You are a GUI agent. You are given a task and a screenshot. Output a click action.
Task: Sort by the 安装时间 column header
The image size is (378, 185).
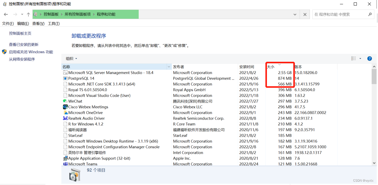tap(252, 67)
